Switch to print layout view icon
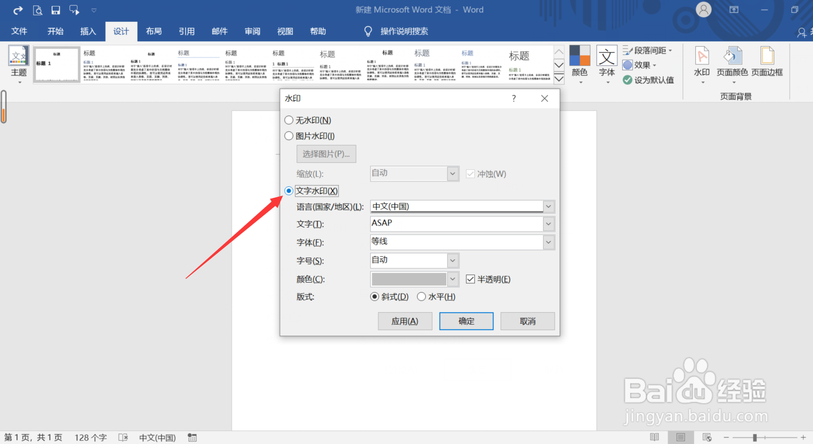 680,437
